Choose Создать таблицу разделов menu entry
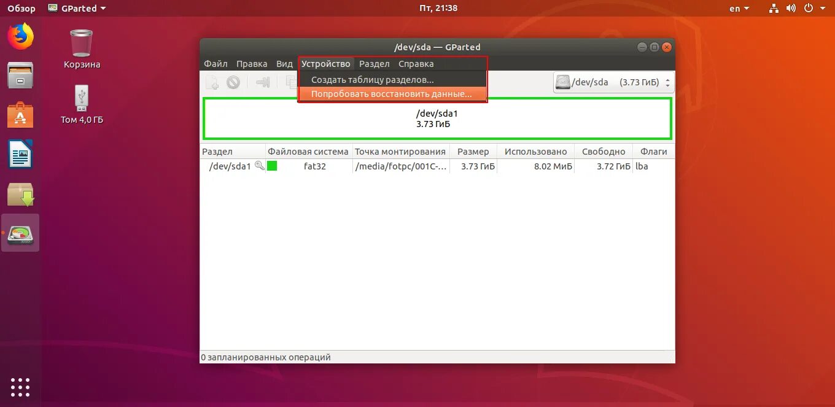 [392, 80]
